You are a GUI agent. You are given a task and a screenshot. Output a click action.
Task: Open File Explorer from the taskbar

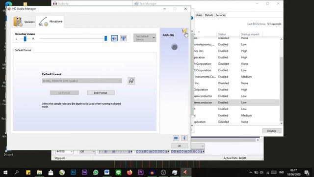click(x=39, y=173)
